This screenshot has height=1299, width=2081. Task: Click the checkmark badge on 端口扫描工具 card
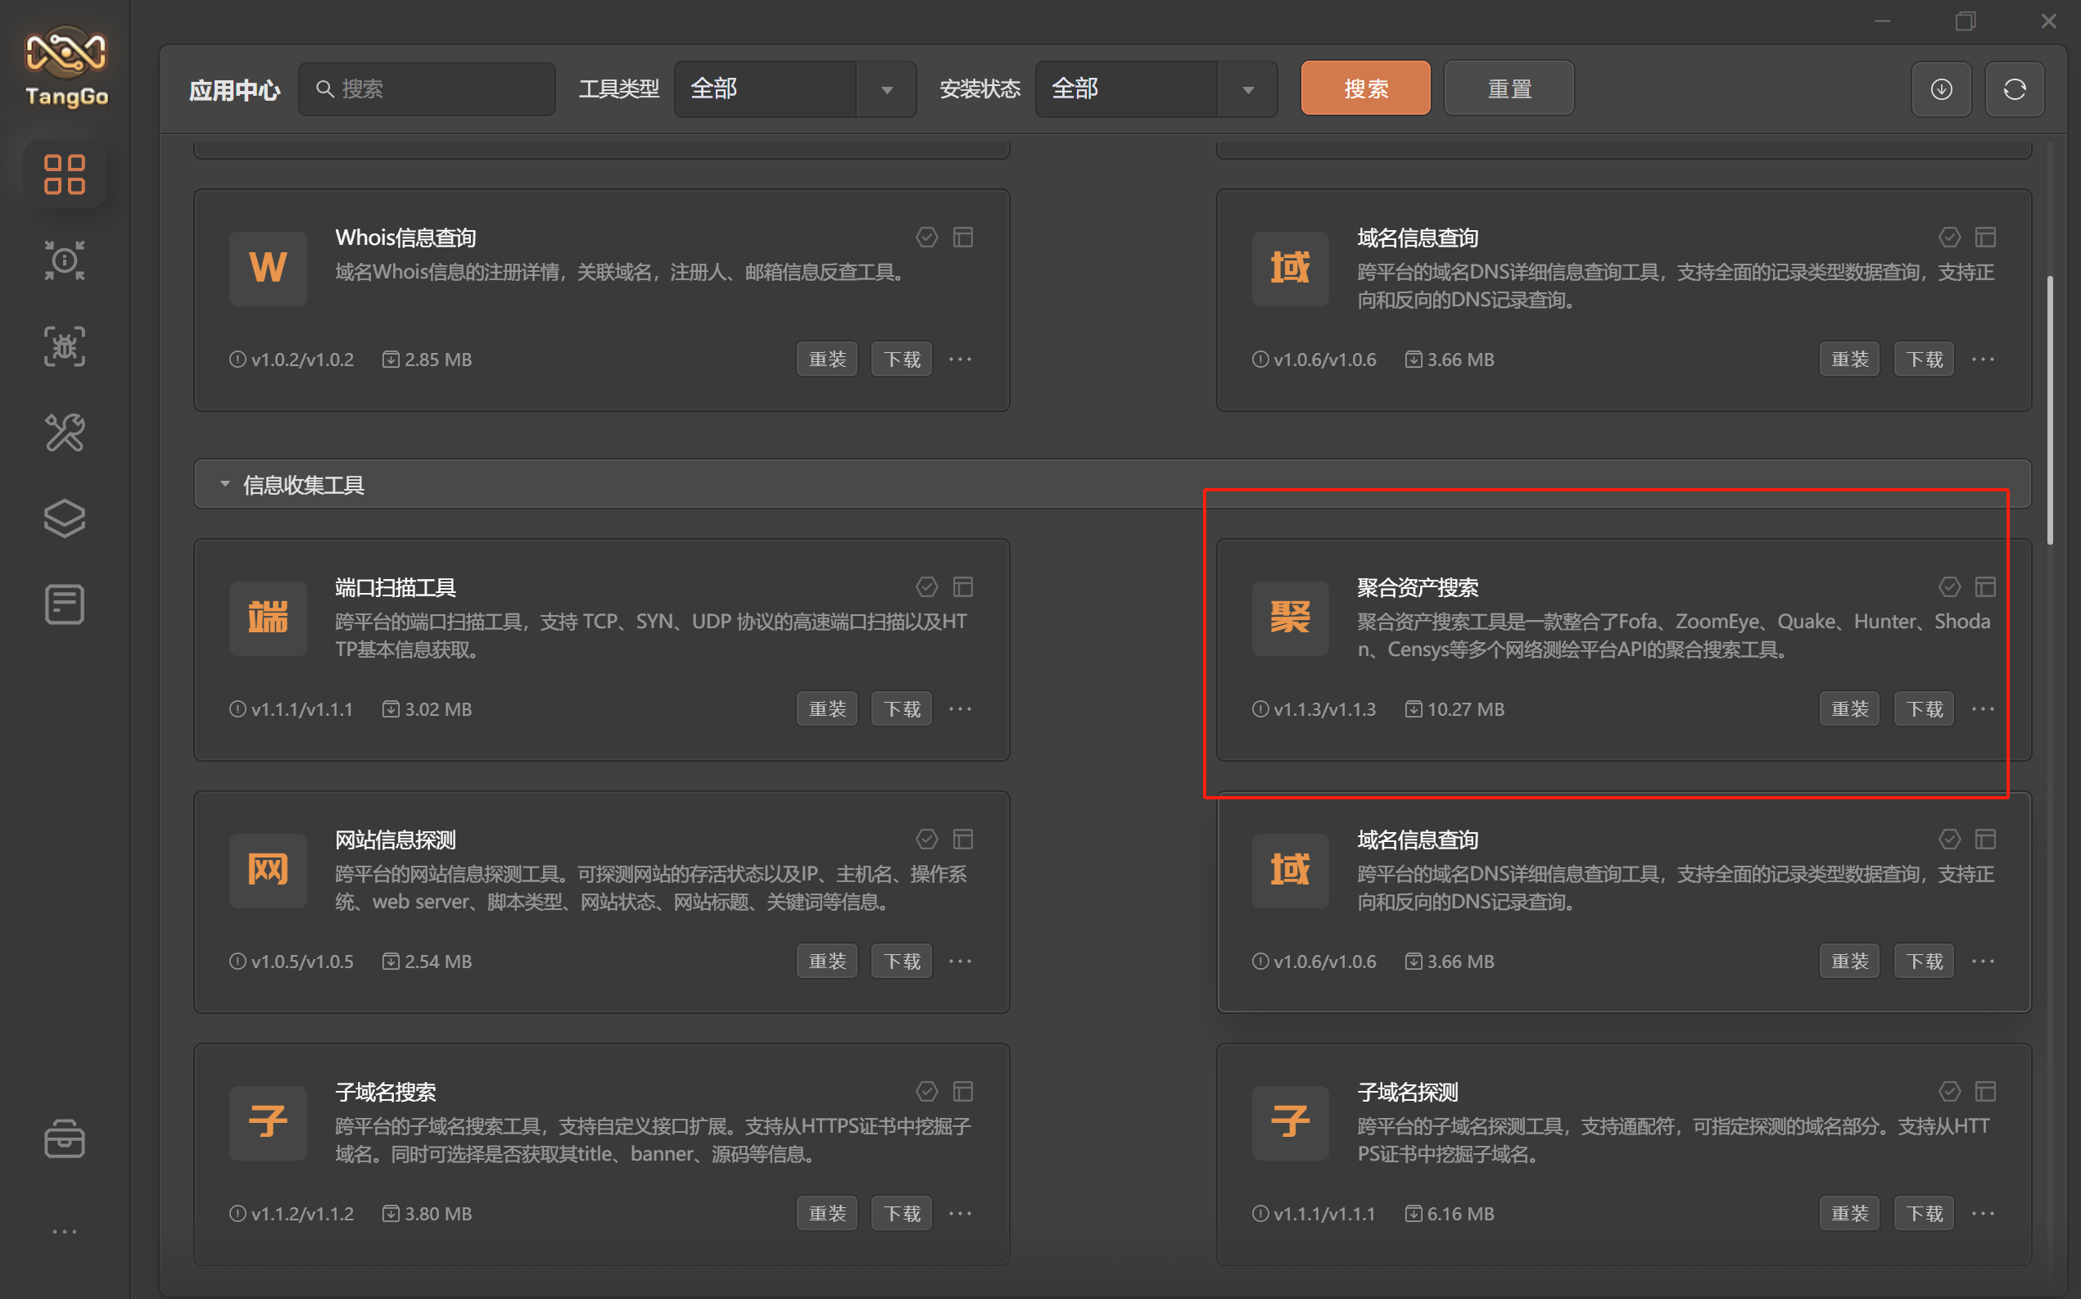click(x=927, y=586)
